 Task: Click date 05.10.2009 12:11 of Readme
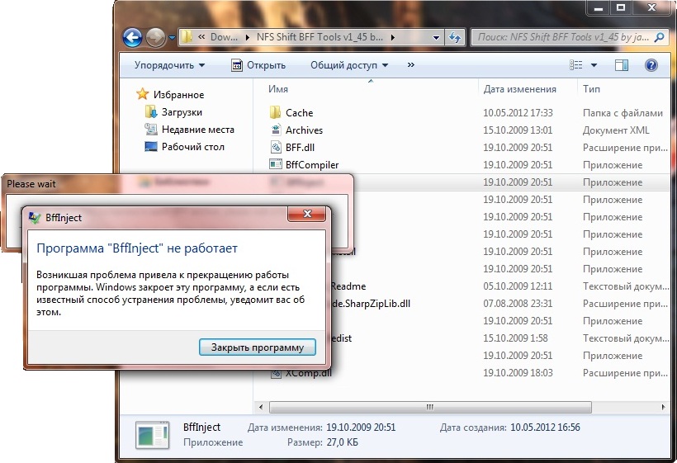[x=518, y=286]
